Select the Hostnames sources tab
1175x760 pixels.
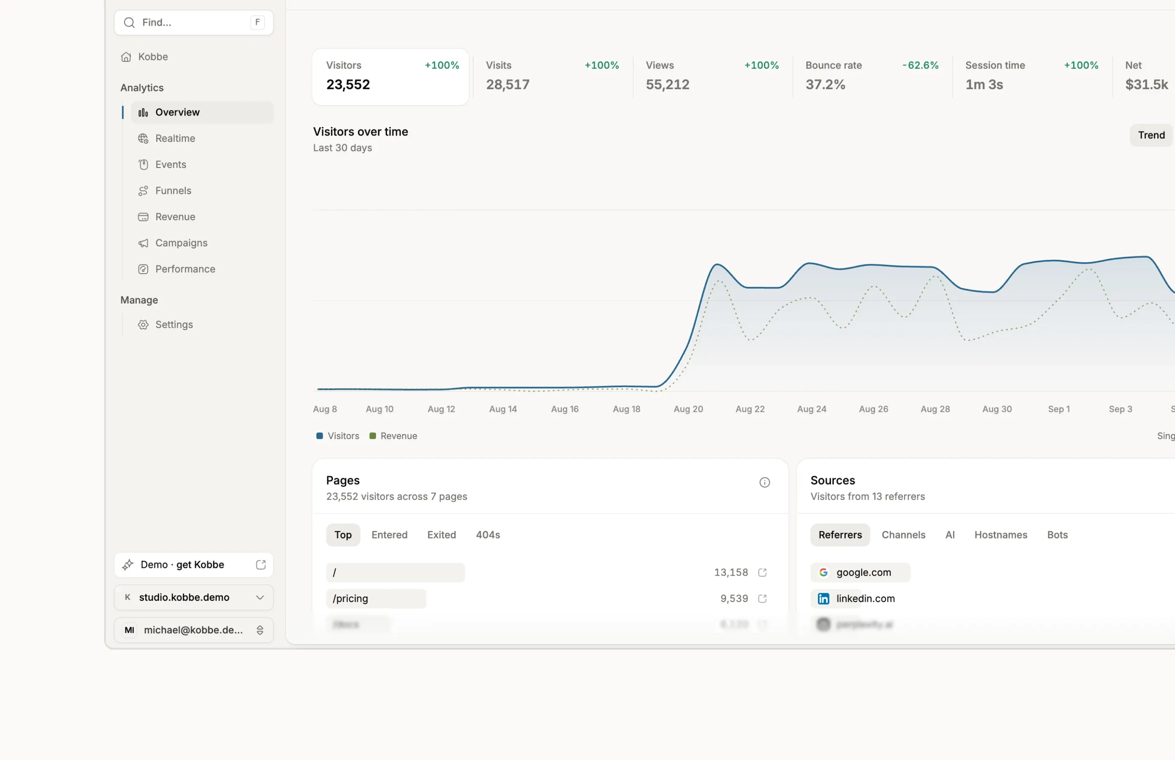[1000, 535]
